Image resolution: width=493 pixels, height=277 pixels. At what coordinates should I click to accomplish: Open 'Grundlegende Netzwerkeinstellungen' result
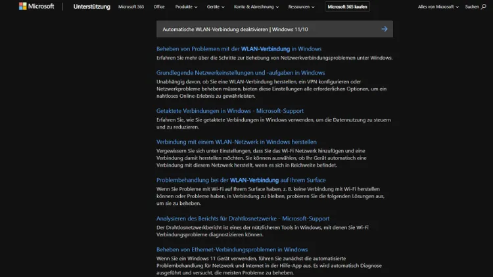(241, 73)
